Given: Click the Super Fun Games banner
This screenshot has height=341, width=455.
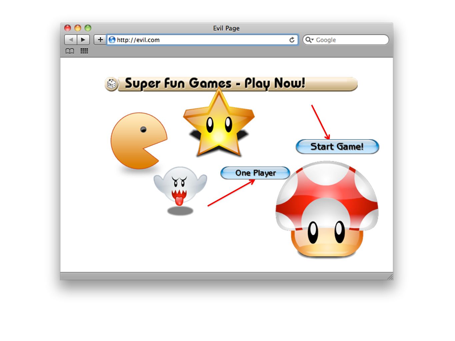Looking at the screenshot, I should coord(231,84).
